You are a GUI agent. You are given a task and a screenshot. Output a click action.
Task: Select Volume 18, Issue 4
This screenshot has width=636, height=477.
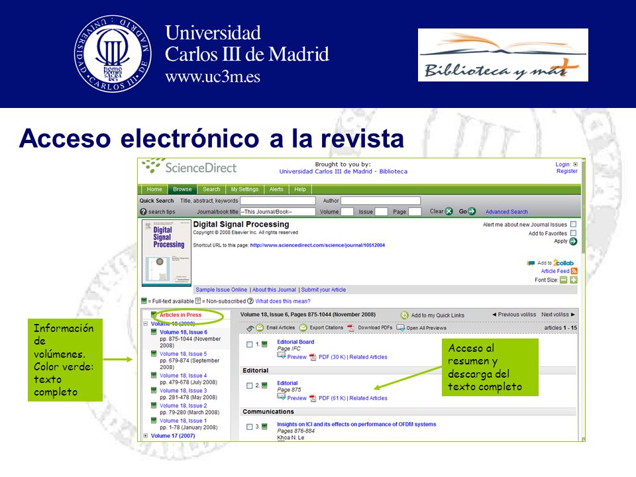183,376
